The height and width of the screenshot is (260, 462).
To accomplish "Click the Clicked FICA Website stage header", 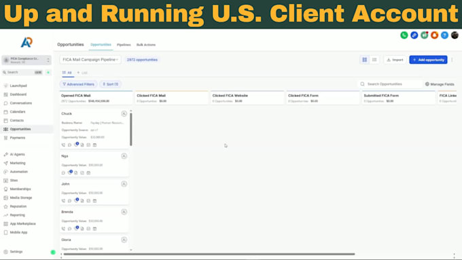I will (x=247, y=98).
